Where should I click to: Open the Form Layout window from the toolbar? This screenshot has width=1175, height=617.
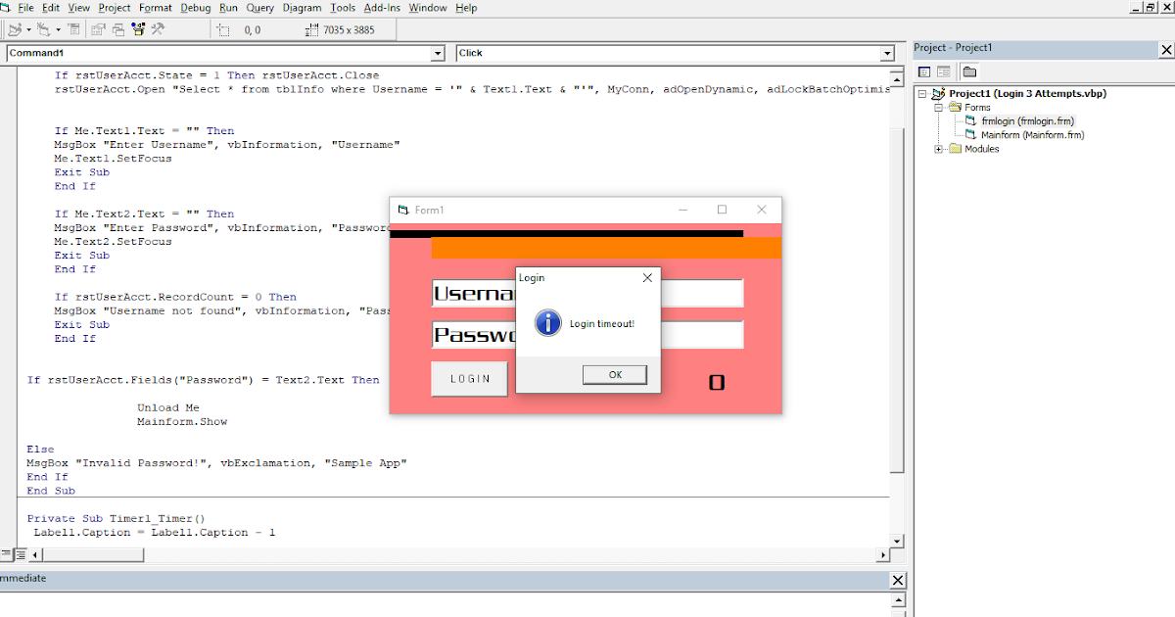coord(118,29)
